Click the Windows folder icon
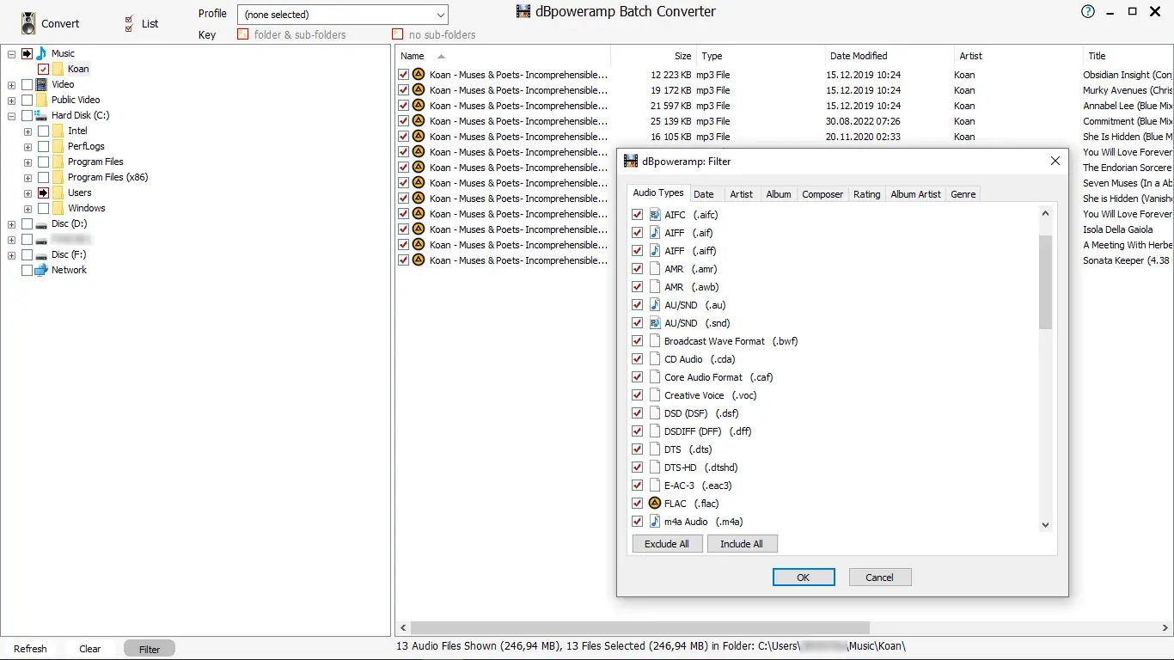Image resolution: width=1174 pixels, height=660 pixels. 58,208
